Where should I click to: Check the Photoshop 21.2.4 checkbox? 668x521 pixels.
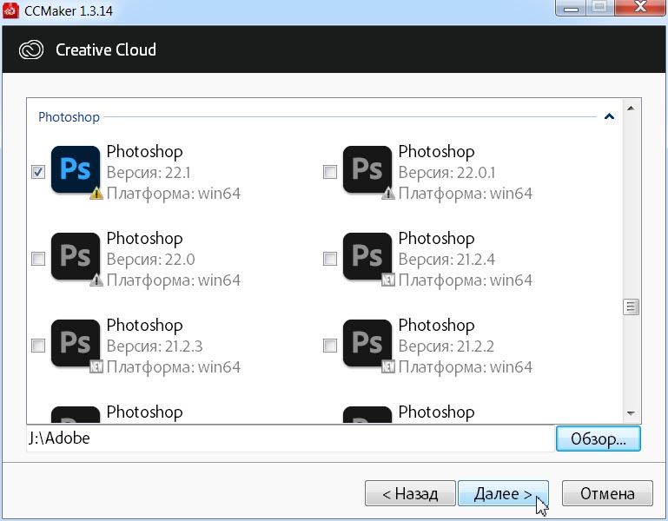click(330, 259)
